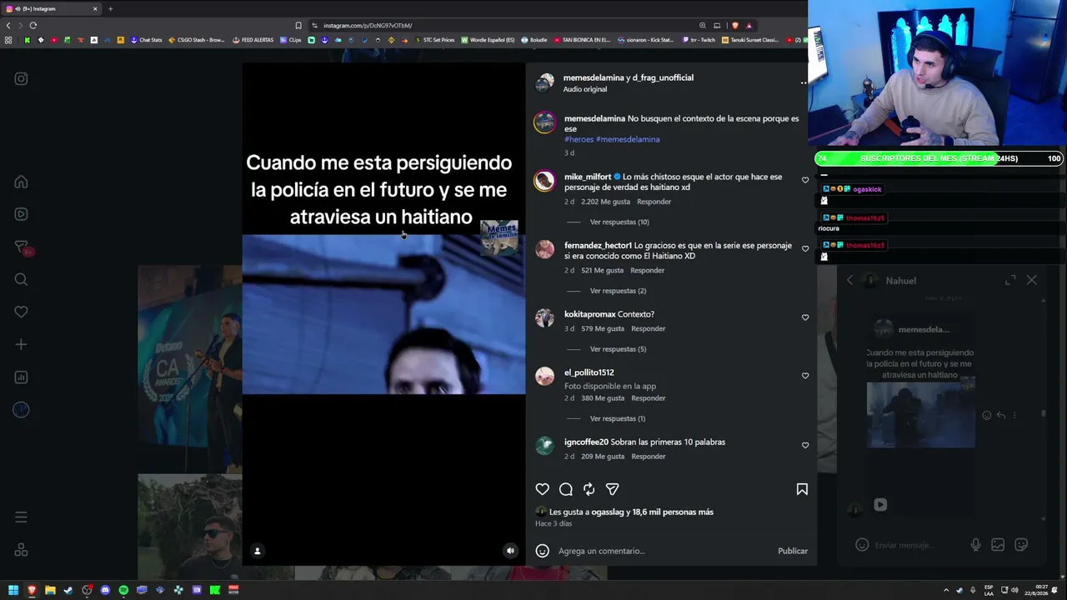1067x600 pixels.
Task: Expand el_pollito1512's 1 reply
Action: pyautogui.click(x=618, y=418)
